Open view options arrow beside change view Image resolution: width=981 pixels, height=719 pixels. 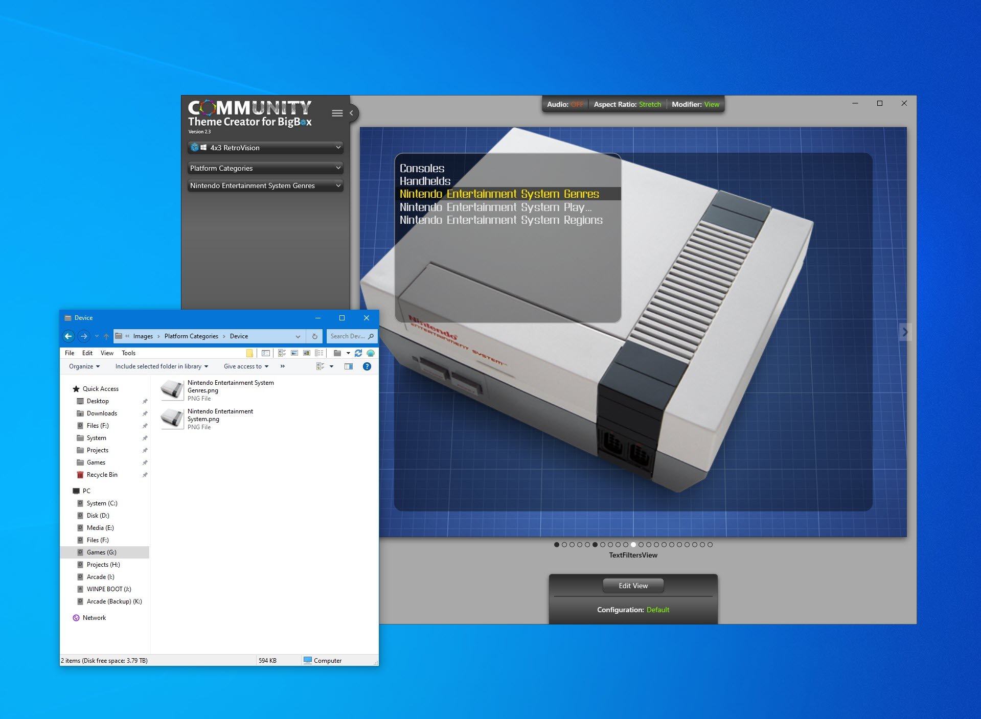[331, 366]
